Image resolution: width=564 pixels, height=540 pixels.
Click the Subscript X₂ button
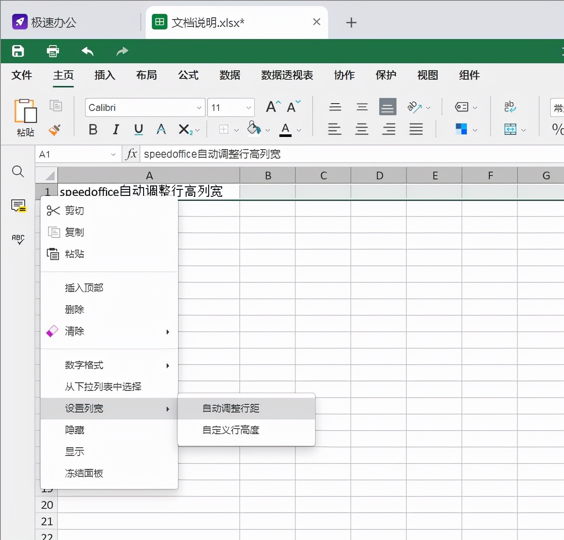pyautogui.click(x=185, y=130)
